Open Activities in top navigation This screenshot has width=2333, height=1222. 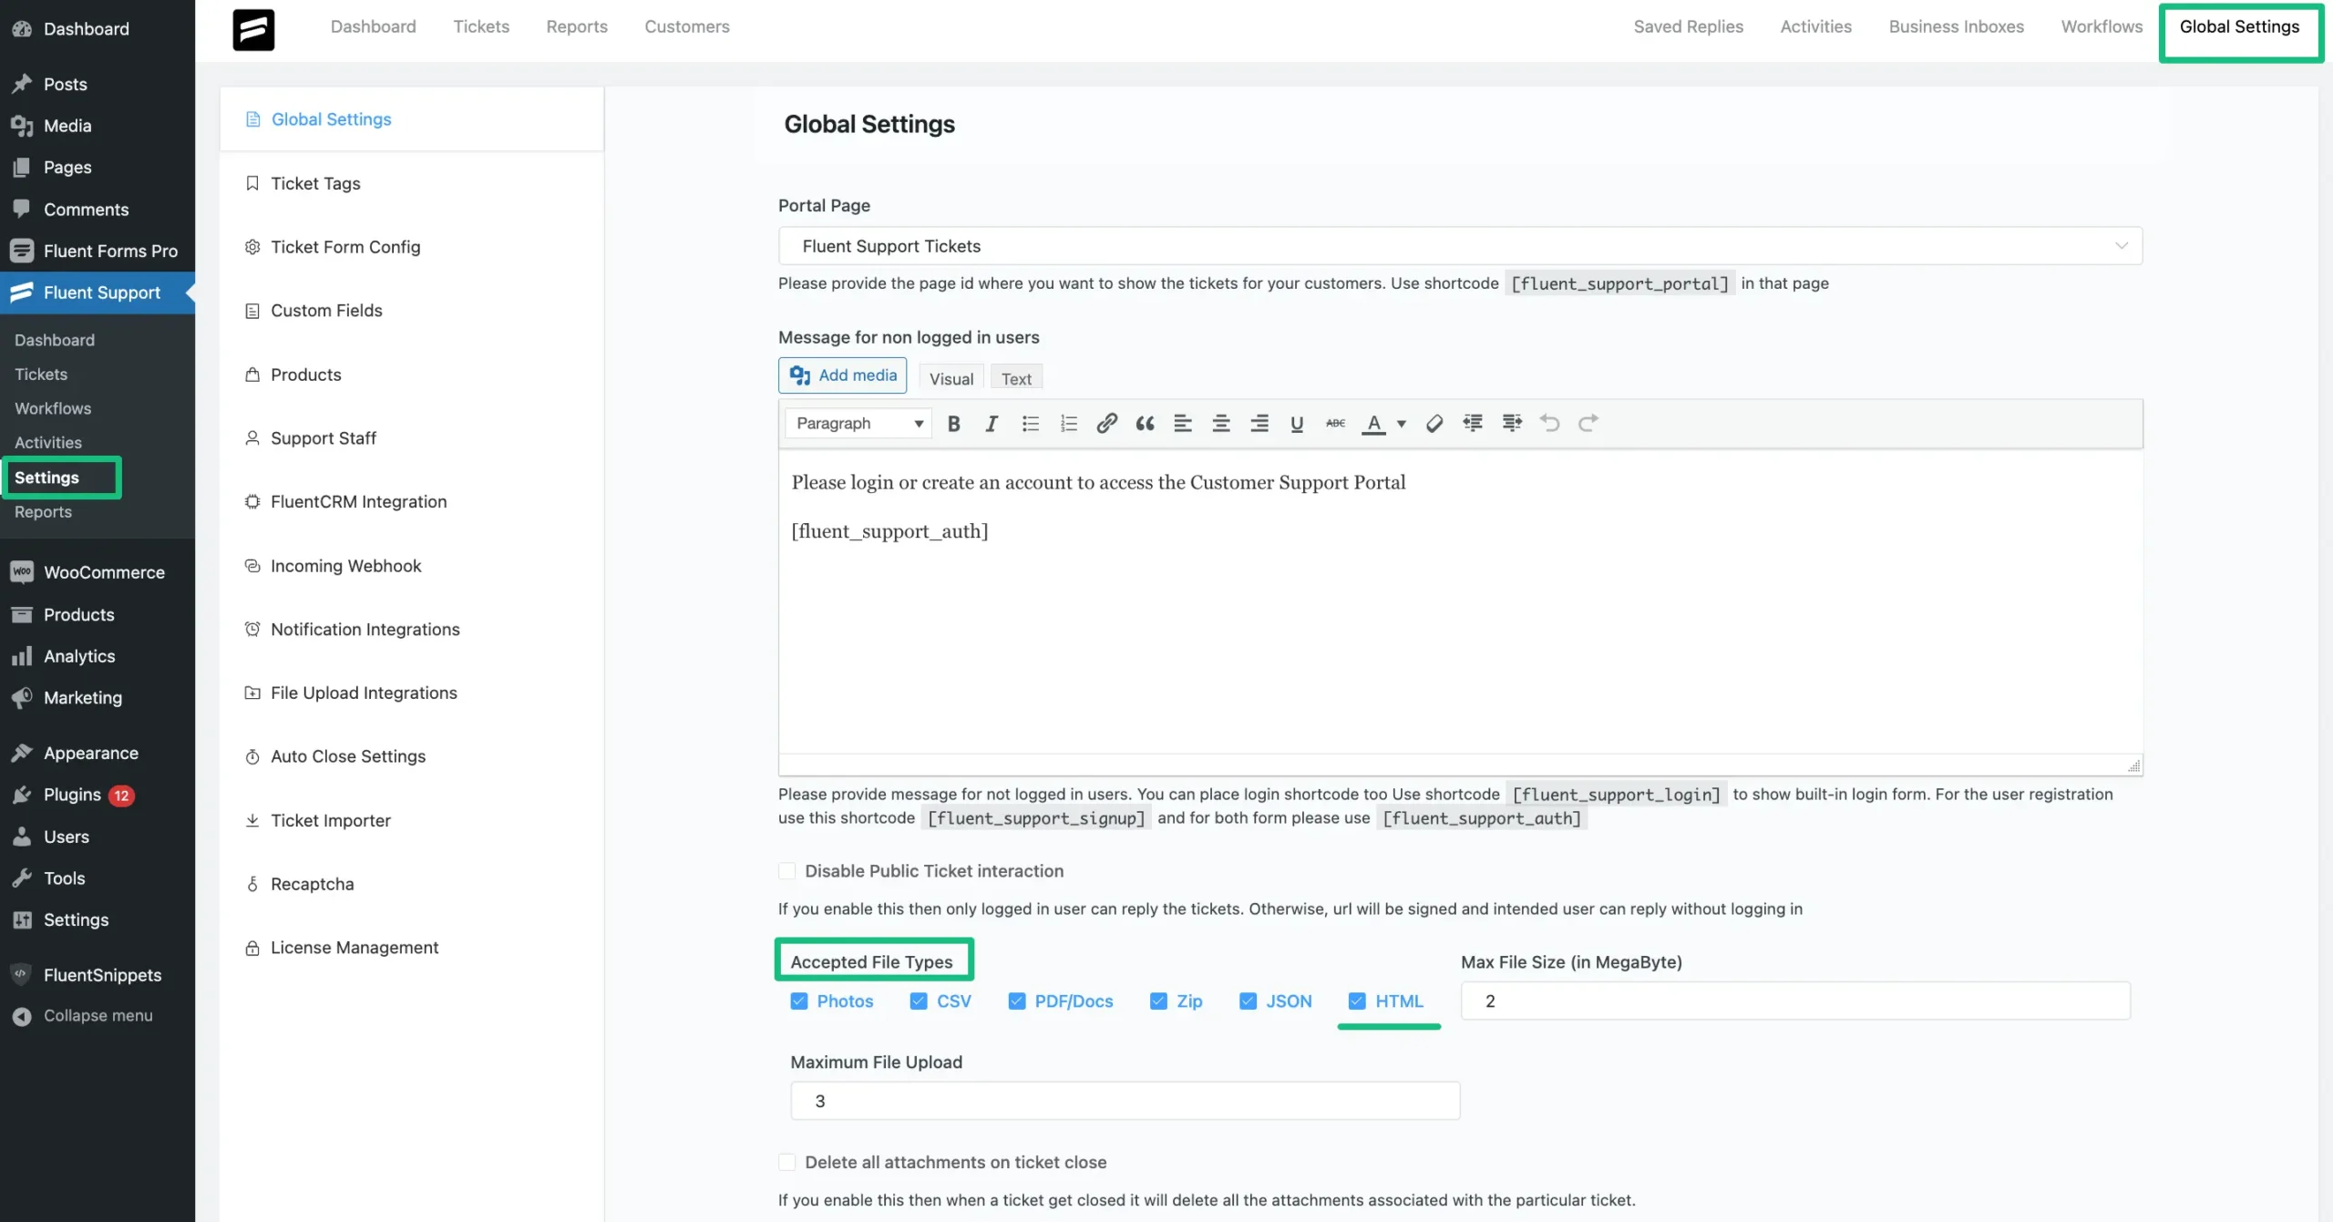pos(1815,26)
